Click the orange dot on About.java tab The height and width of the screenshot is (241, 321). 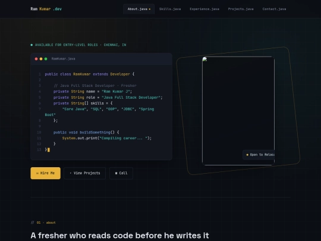point(150,9)
